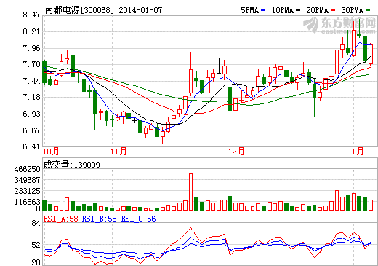This screenshot has height=266, width=378.
Task: Click the 20PMA legend label
Action: tap(318, 10)
